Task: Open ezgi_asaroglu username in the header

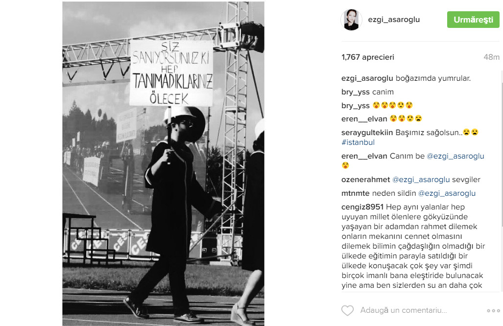Action: pyautogui.click(x=394, y=20)
